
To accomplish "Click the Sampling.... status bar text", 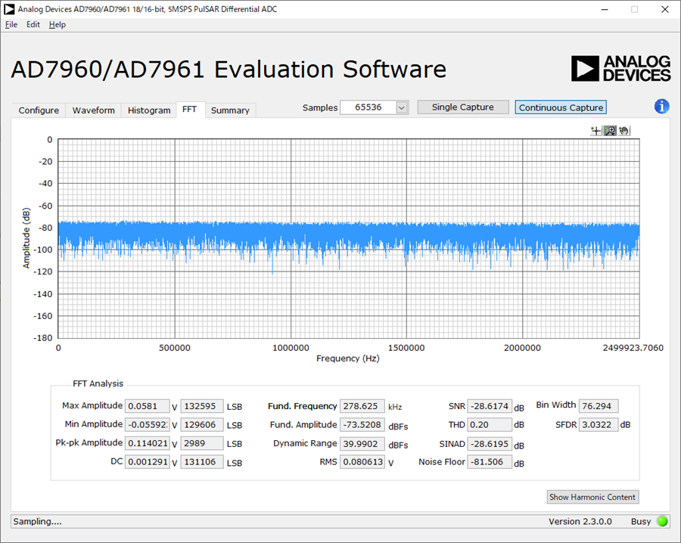I will [37, 521].
